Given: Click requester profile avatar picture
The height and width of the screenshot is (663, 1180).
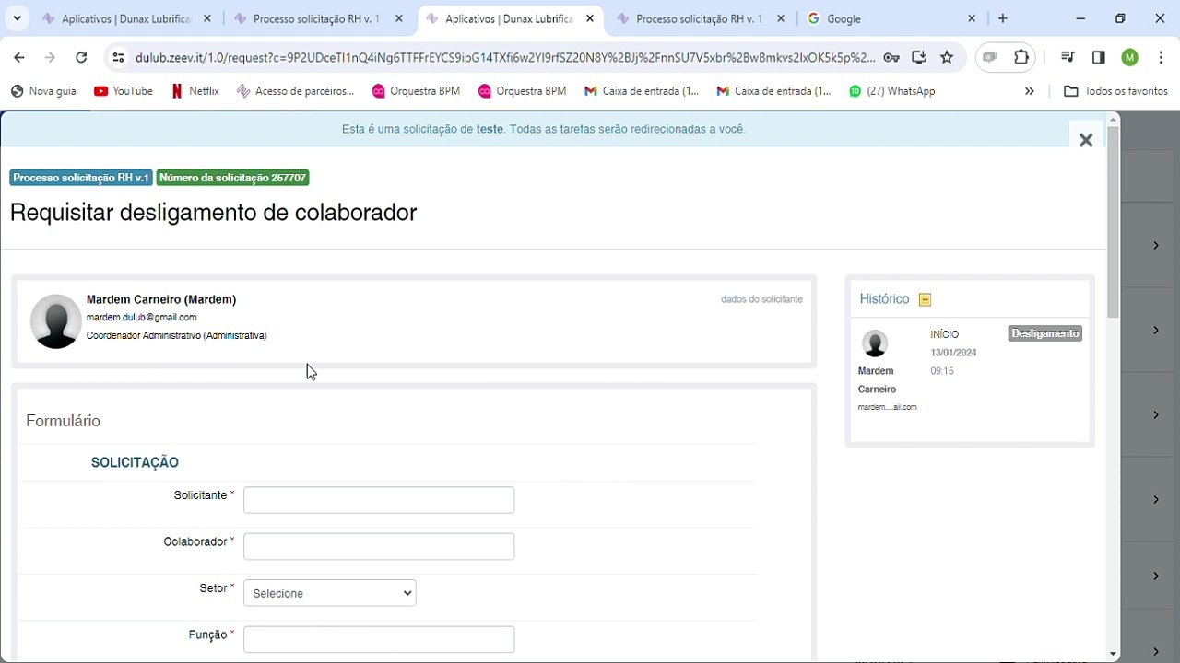Looking at the screenshot, I should point(56,321).
